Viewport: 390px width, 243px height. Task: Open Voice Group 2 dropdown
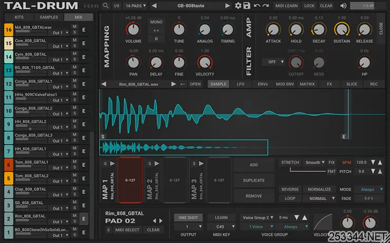point(258,218)
